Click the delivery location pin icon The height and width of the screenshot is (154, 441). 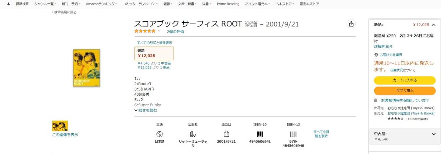click(376, 55)
